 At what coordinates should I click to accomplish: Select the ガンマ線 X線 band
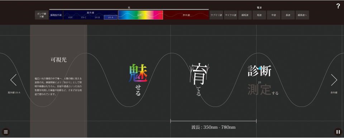tap(42, 15)
